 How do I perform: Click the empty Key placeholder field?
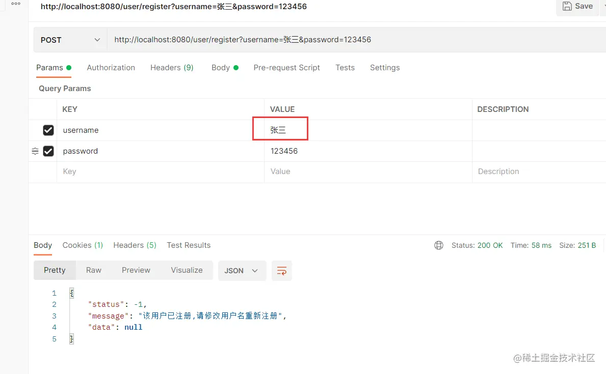(161, 171)
